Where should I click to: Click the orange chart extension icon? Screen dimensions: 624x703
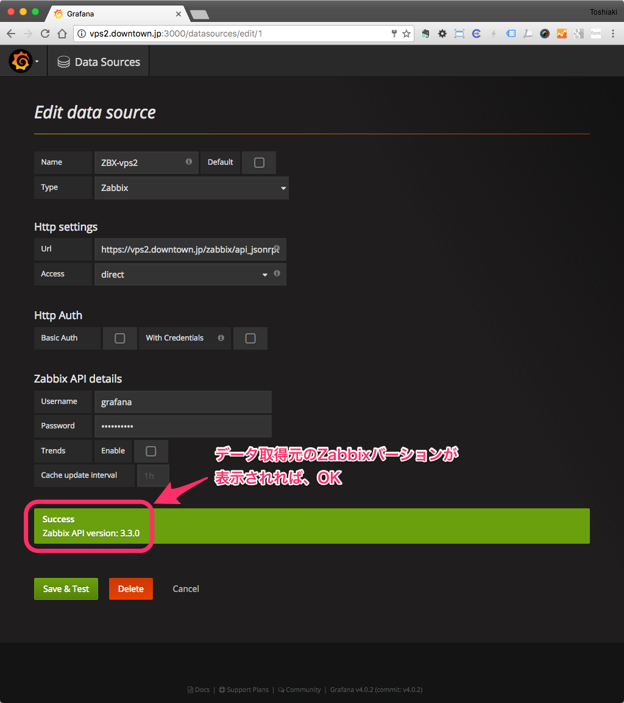click(561, 34)
